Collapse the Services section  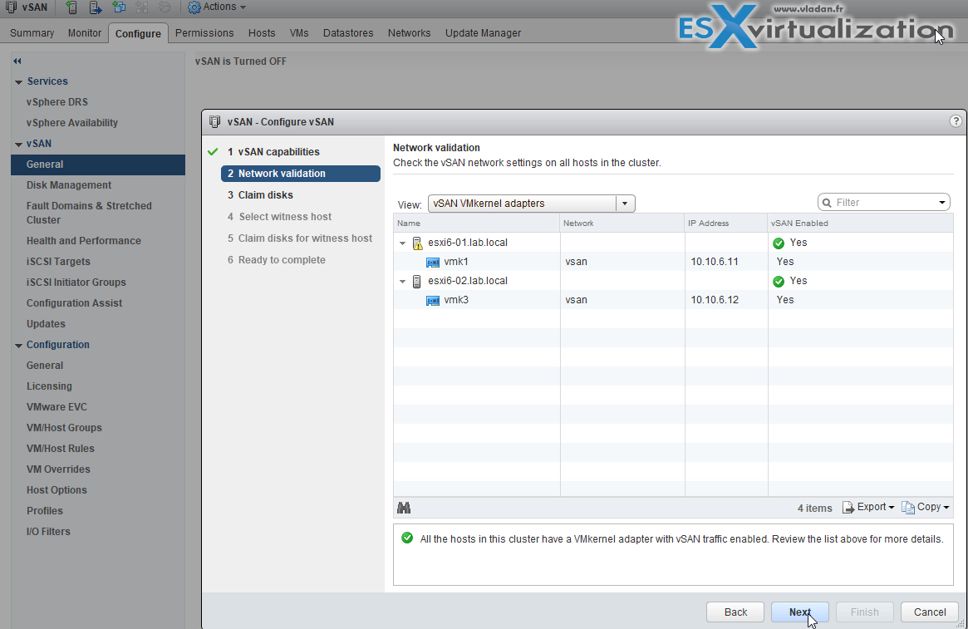(x=18, y=82)
